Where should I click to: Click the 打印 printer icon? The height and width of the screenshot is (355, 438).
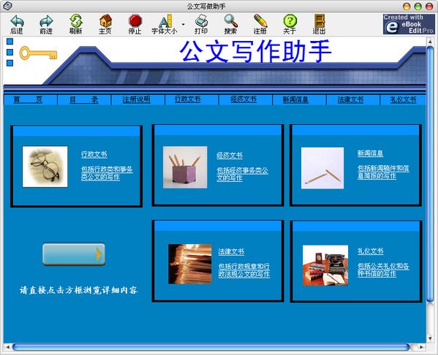tap(201, 21)
